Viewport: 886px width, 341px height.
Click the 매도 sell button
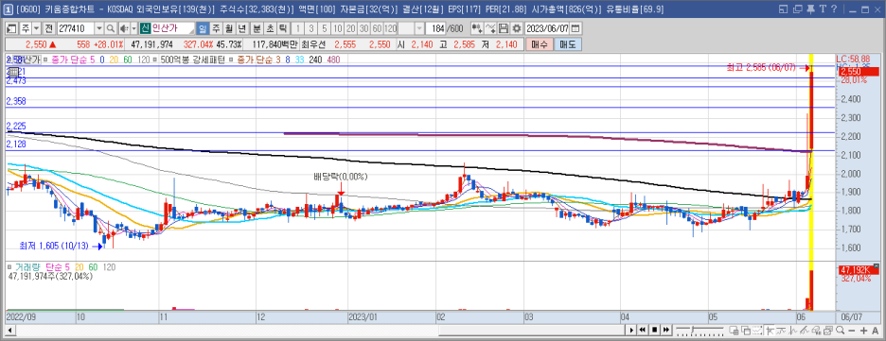point(567,44)
